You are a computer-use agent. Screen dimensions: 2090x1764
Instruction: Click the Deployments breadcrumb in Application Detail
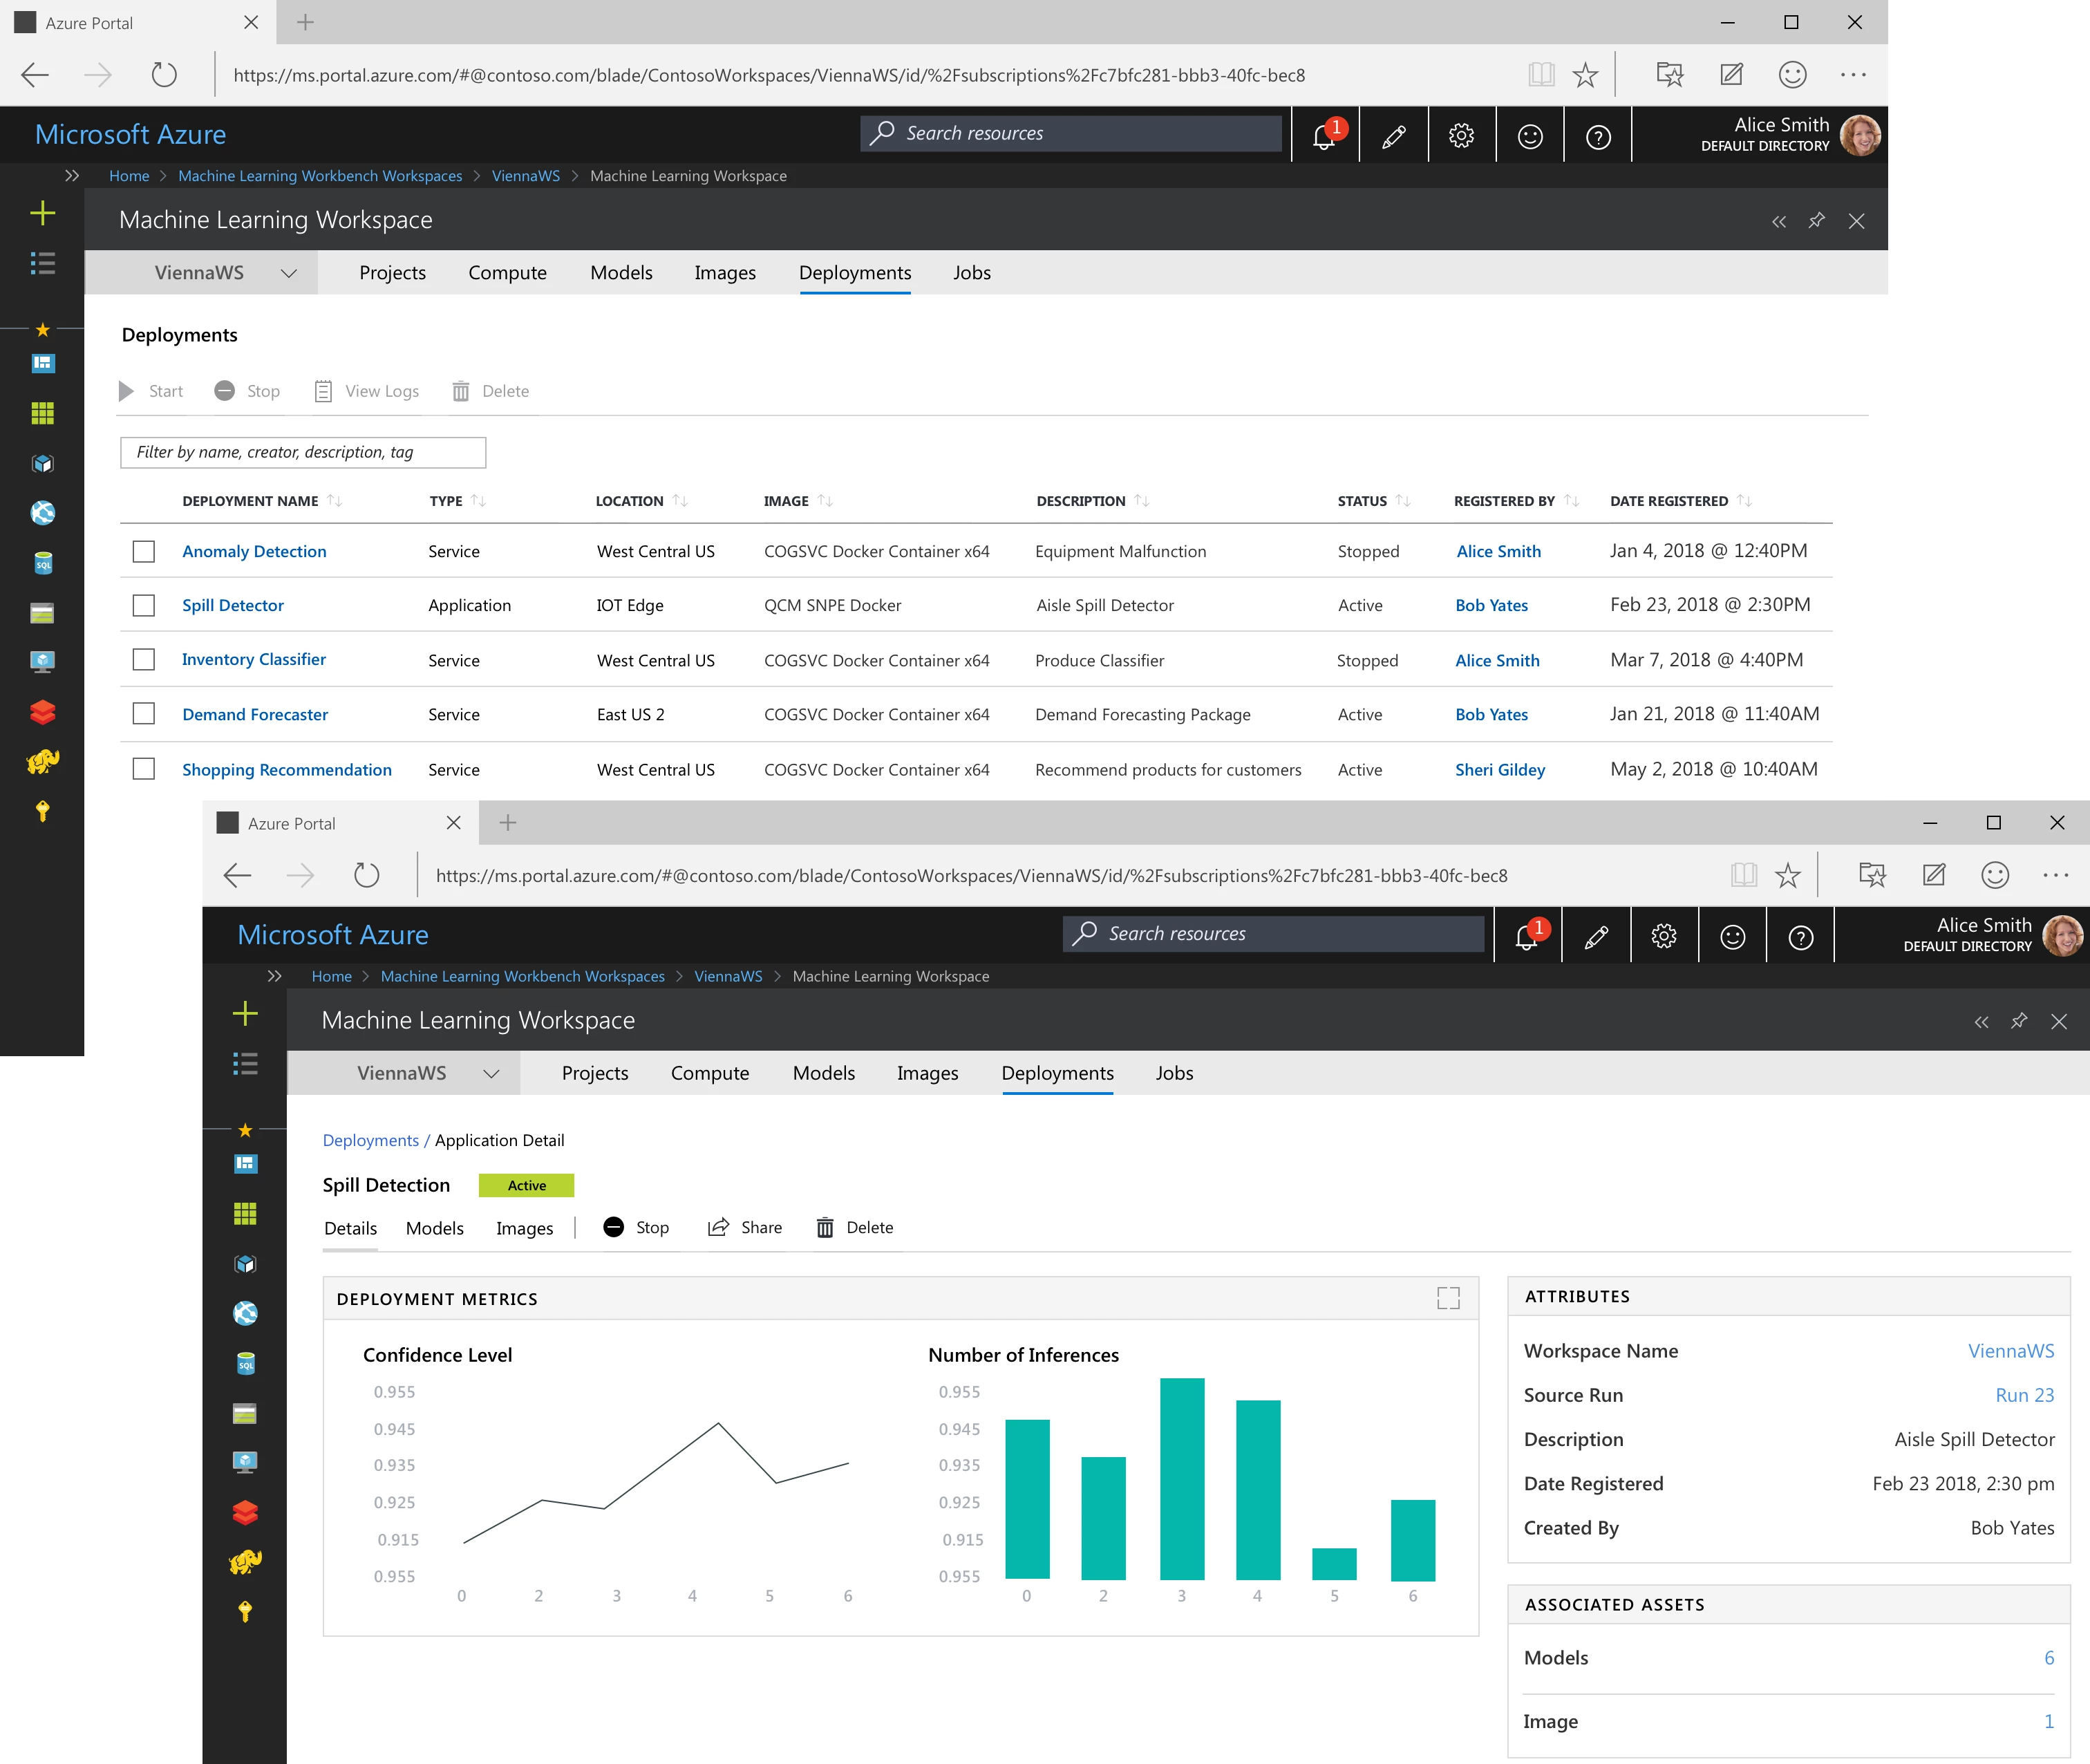point(370,1140)
